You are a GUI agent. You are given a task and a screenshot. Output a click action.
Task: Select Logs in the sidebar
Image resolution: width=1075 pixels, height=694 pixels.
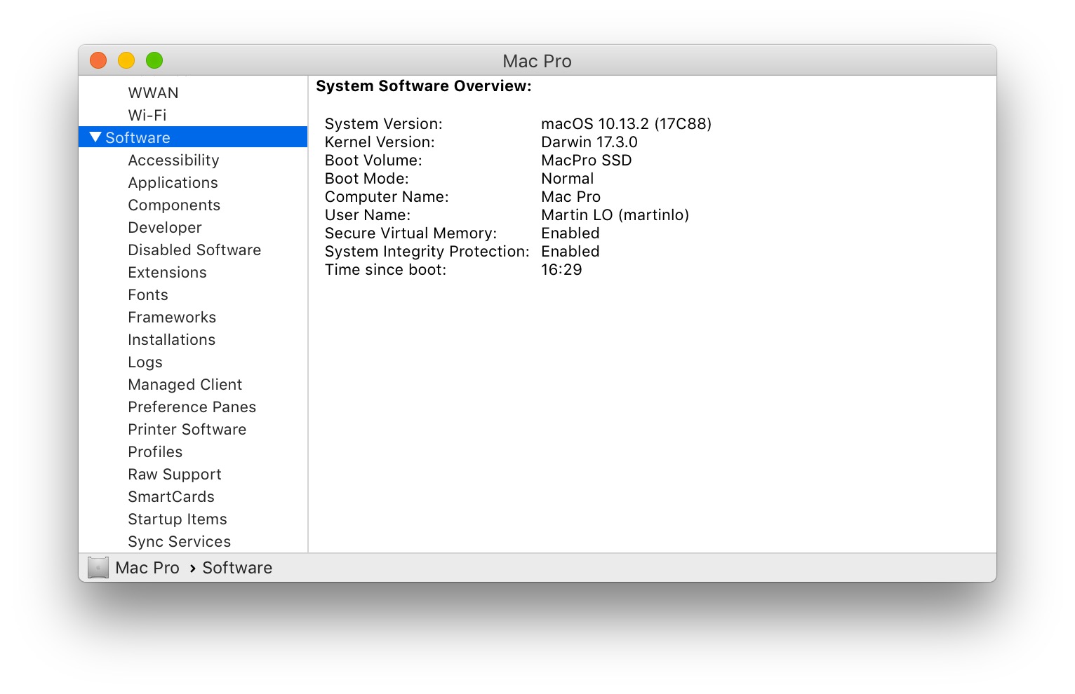point(145,362)
